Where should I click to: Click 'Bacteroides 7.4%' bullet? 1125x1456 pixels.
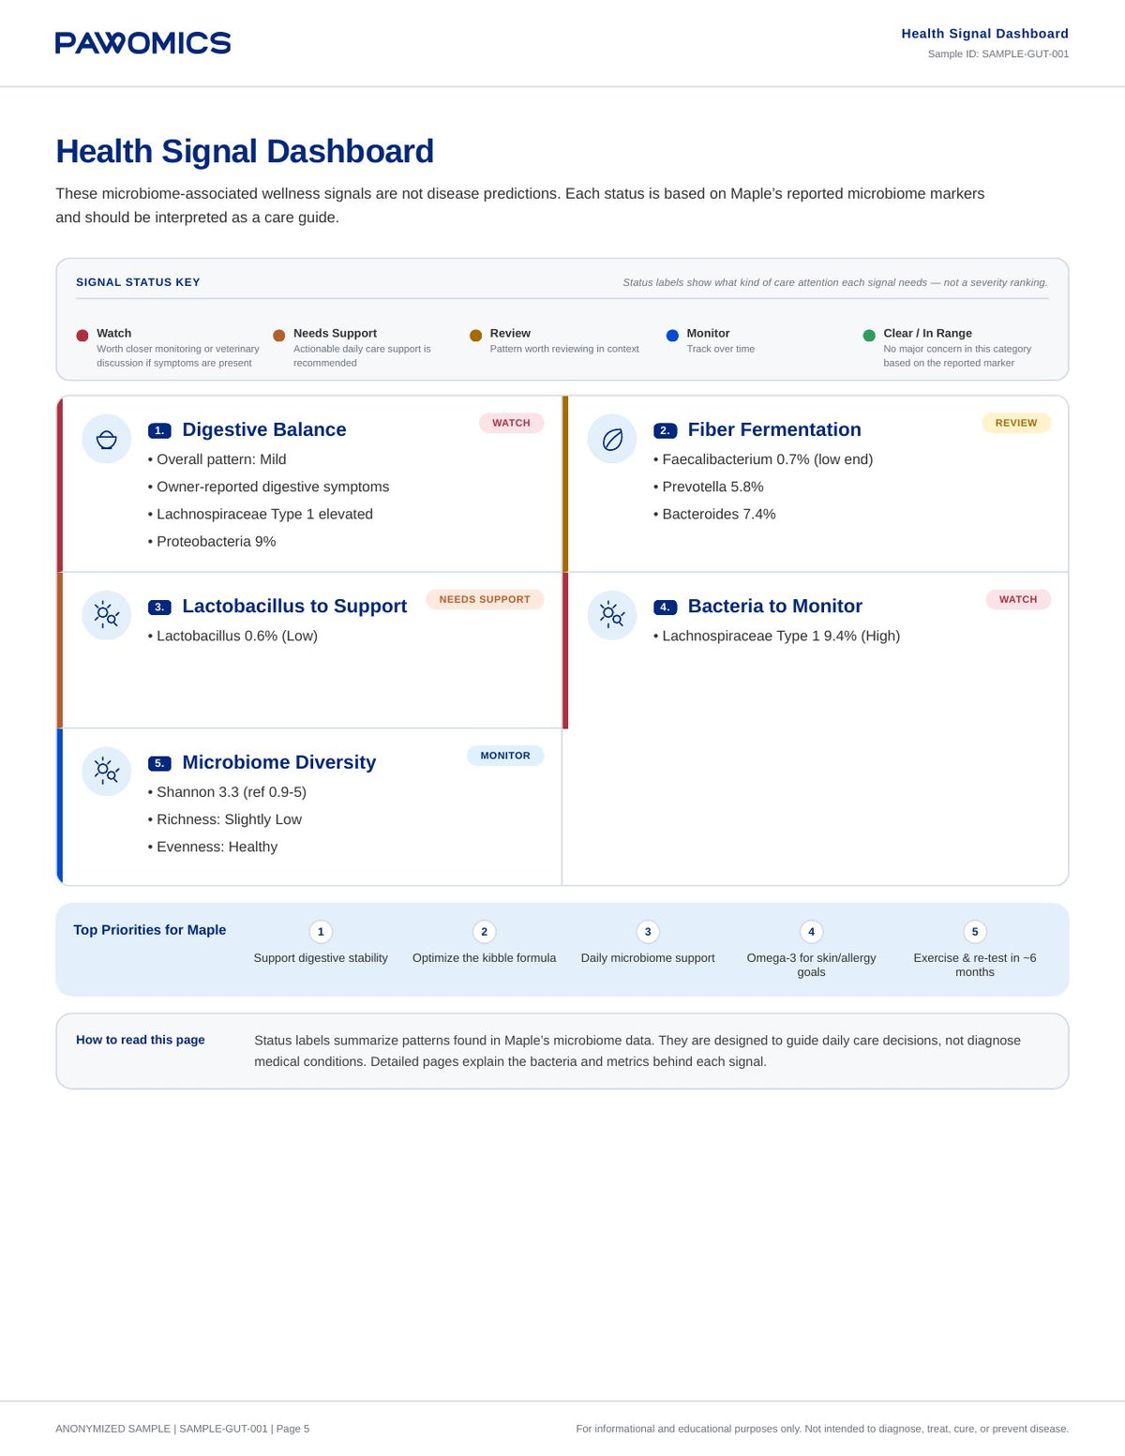[x=714, y=514]
